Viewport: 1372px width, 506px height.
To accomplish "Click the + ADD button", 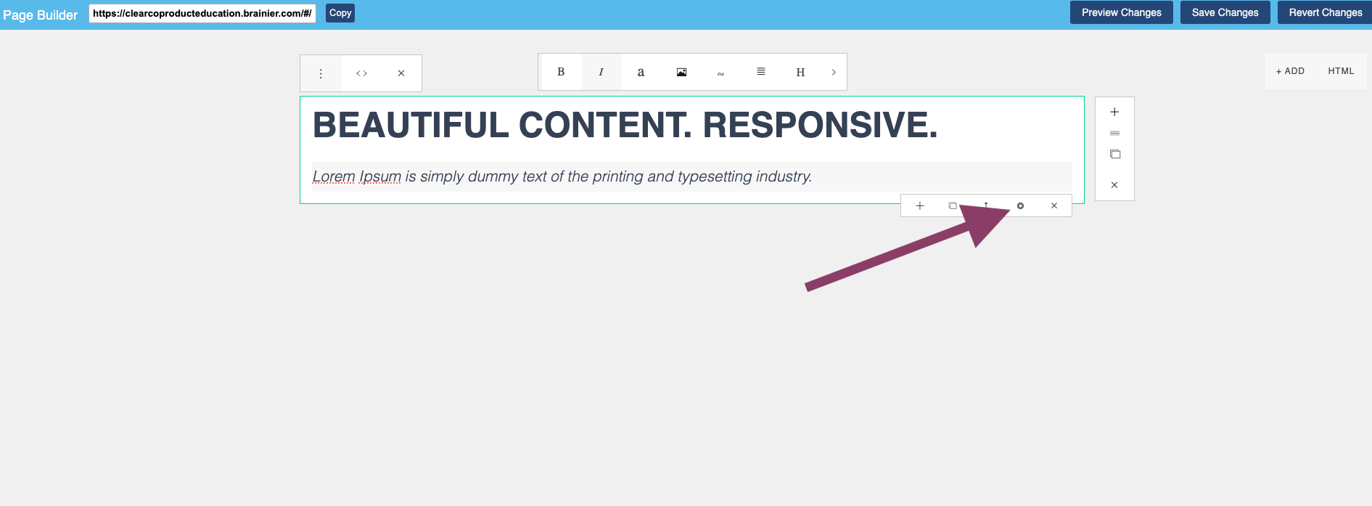I will tap(1290, 71).
